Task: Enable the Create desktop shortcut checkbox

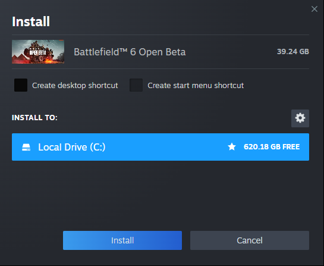Action: tap(21, 85)
